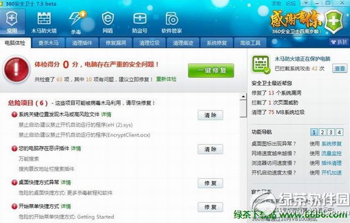This screenshot has height=223, width=350.
Task: Click the green shield plus icon
Action: coord(333,22)
